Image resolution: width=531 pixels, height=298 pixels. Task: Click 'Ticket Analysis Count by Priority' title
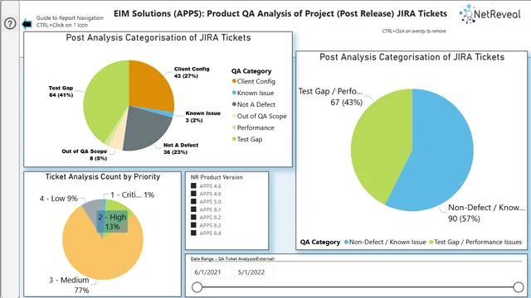click(103, 176)
